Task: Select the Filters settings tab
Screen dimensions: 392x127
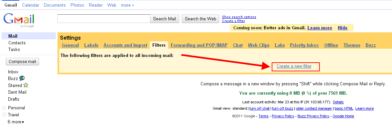Action: click(x=159, y=45)
